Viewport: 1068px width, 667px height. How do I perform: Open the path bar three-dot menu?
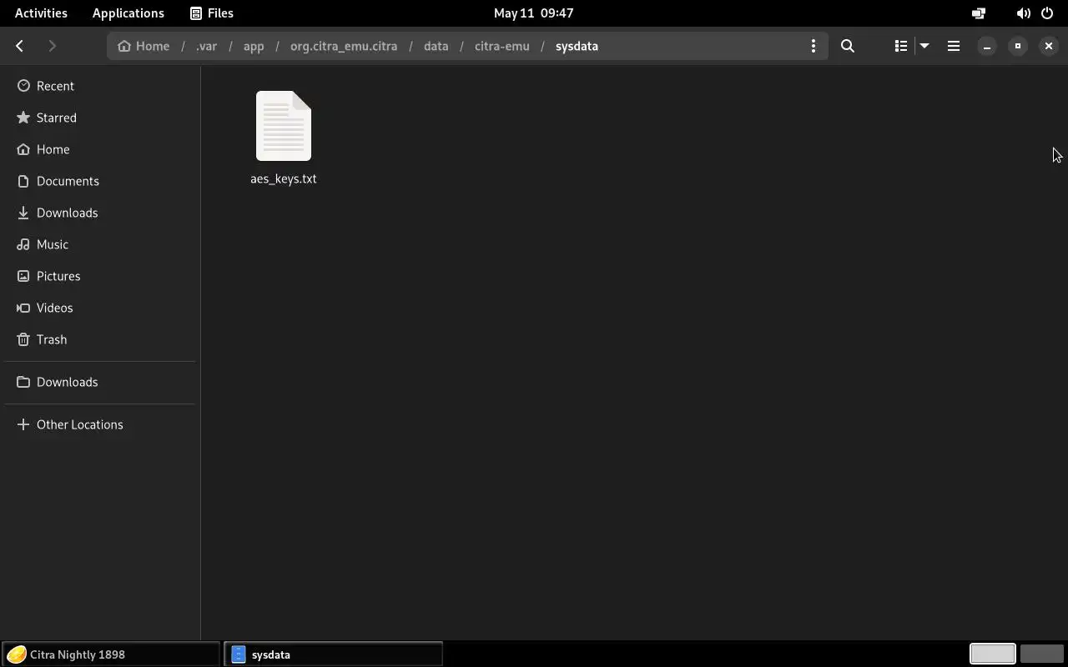click(814, 46)
